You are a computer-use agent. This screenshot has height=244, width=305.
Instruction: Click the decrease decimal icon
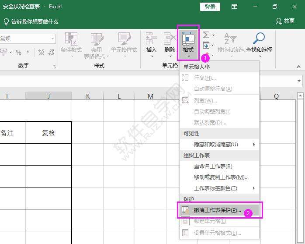(51, 52)
